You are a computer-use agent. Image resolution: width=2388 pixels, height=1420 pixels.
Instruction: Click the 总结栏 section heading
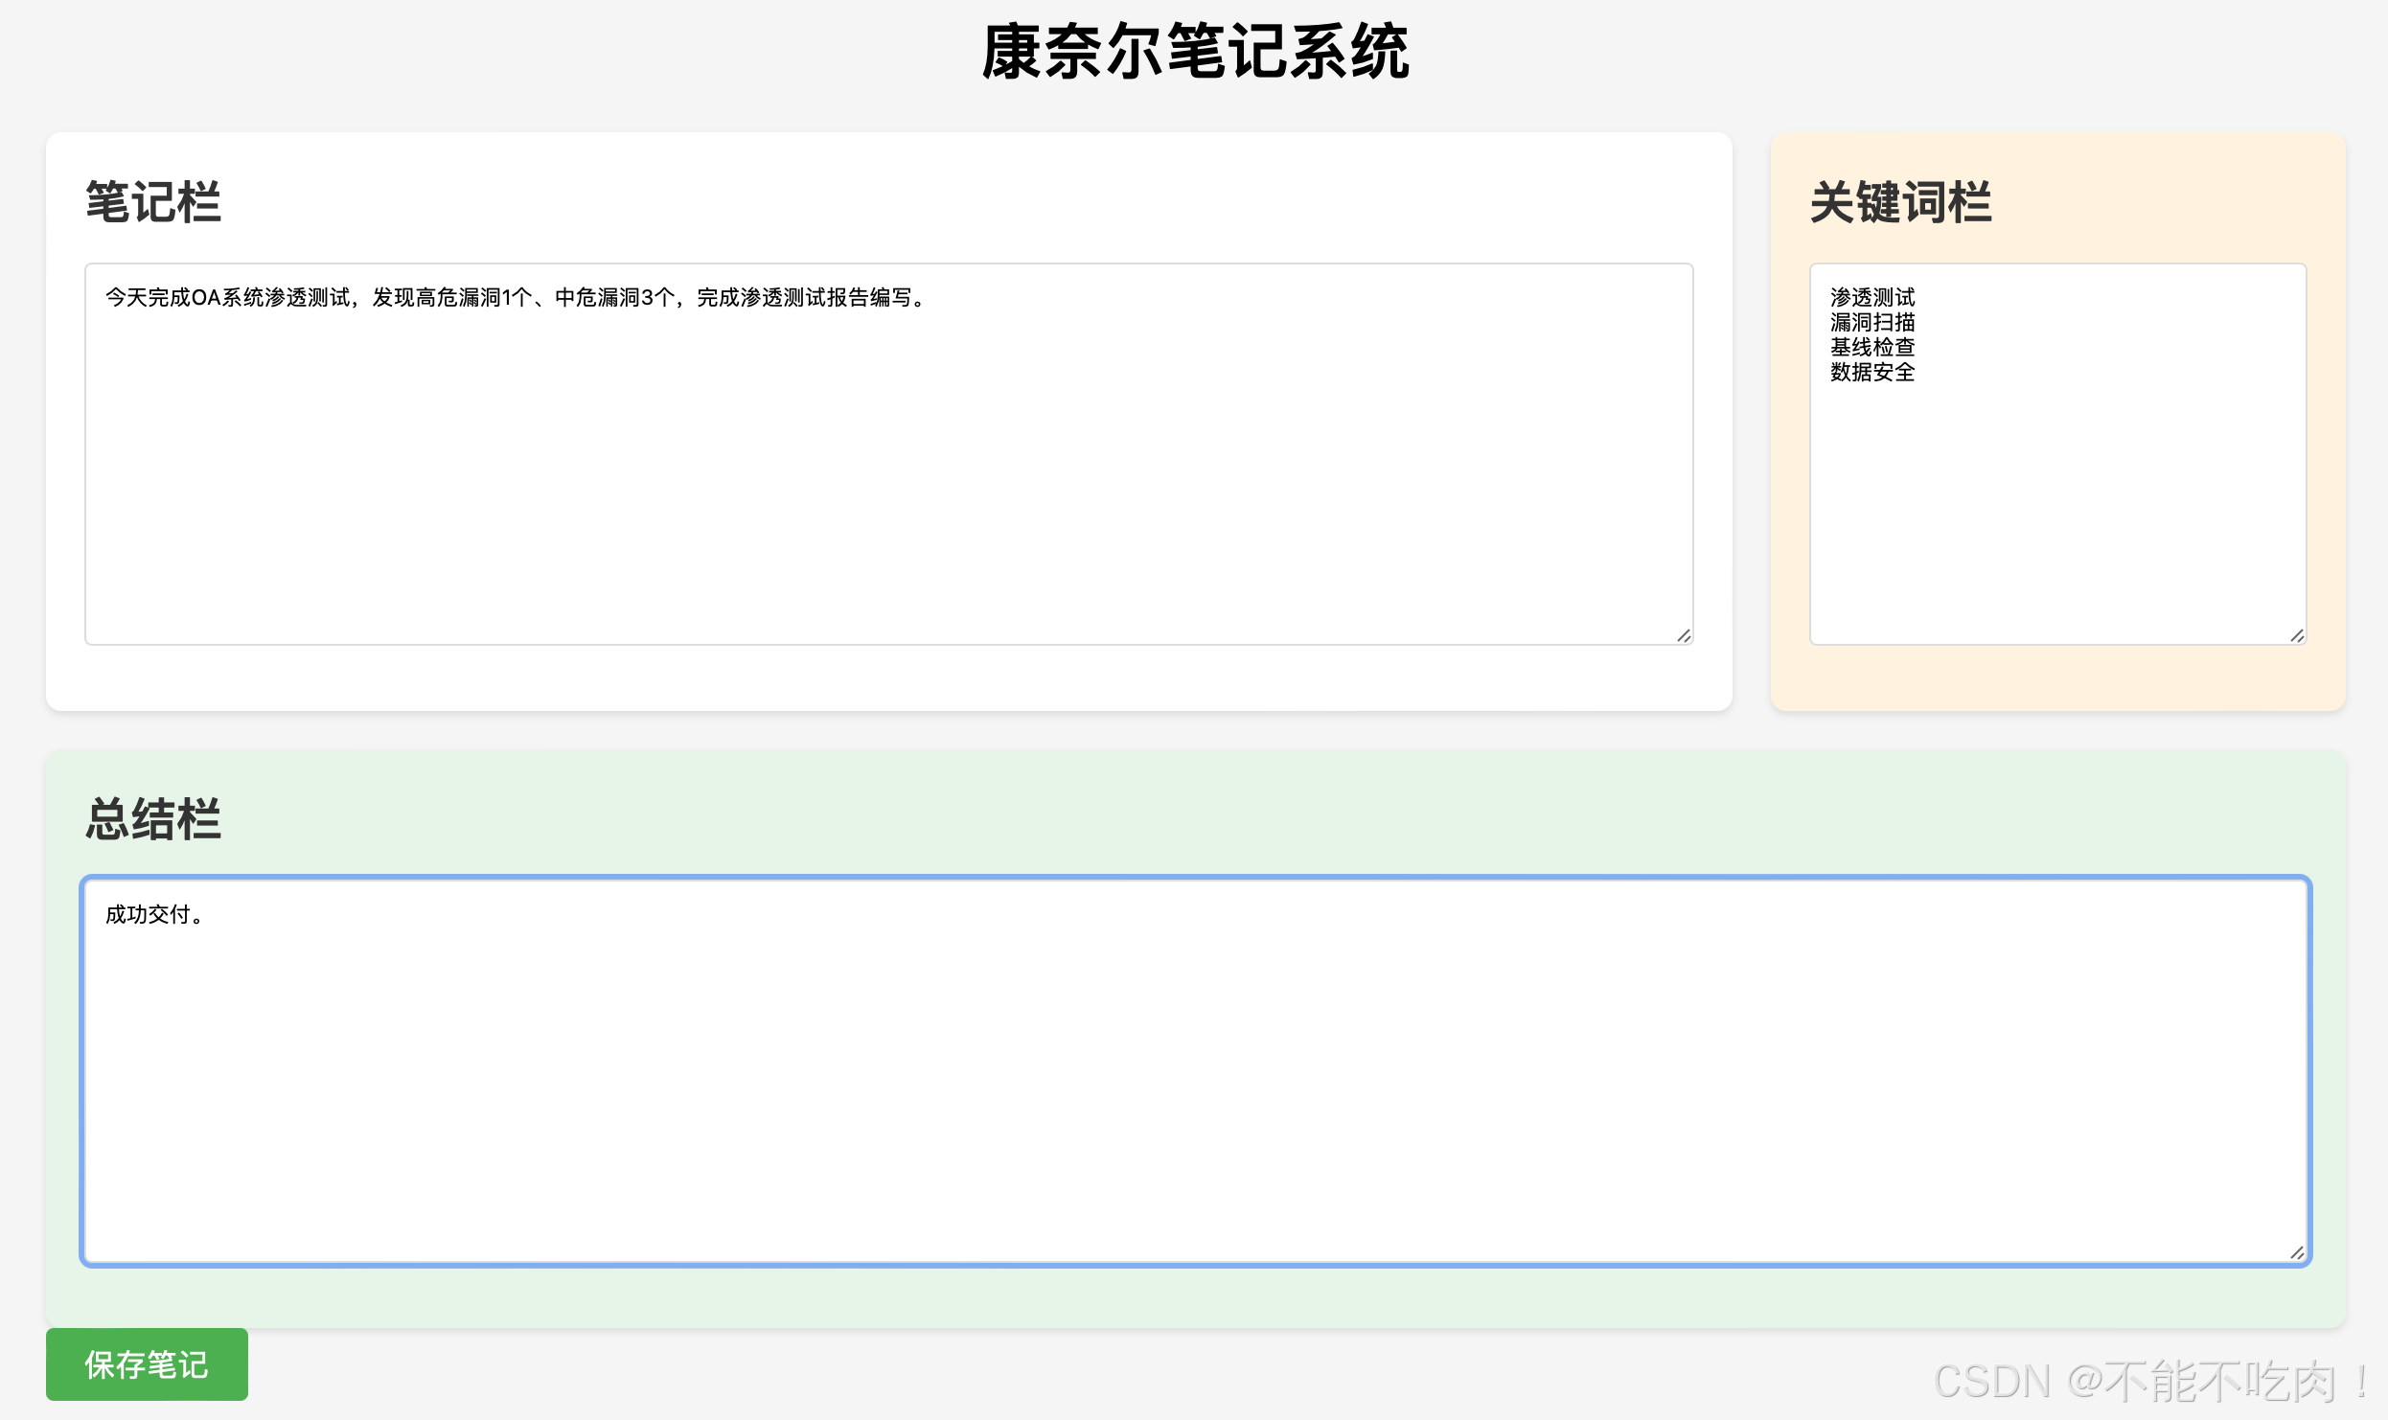tap(153, 819)
